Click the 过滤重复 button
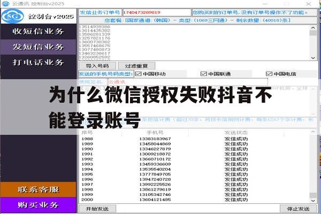Viewport: 321px width, 214px height. point(136,66)
